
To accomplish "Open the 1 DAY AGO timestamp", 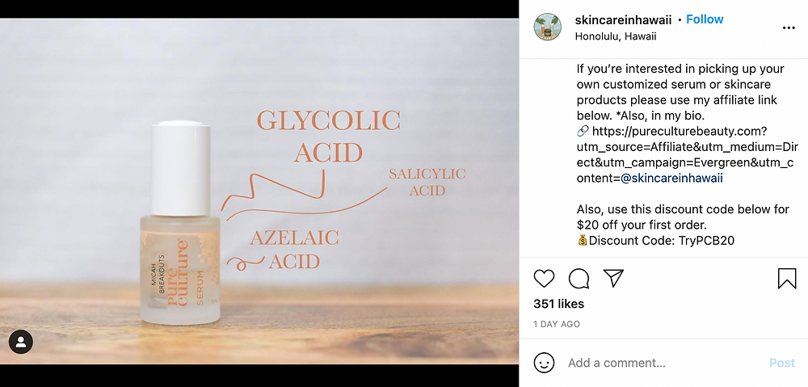I will (557, 324).
